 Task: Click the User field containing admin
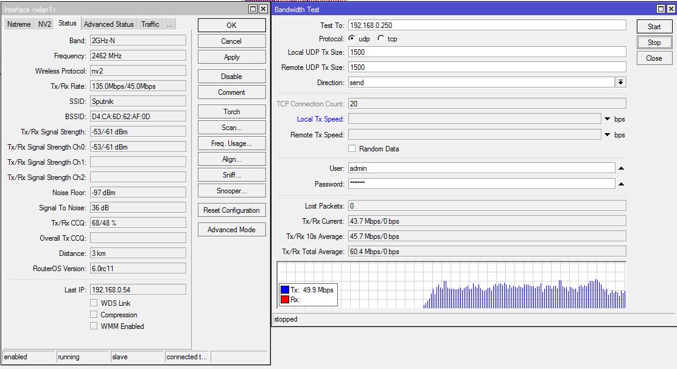482,168
